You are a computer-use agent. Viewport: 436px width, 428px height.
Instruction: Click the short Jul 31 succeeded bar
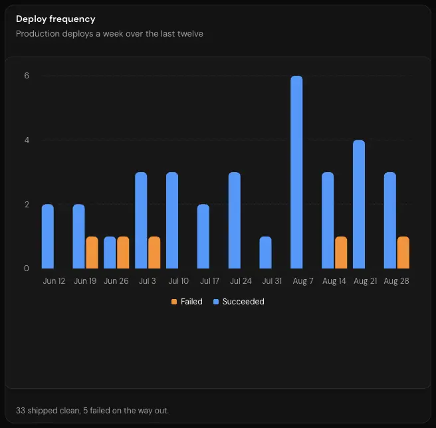click(266, 253)
